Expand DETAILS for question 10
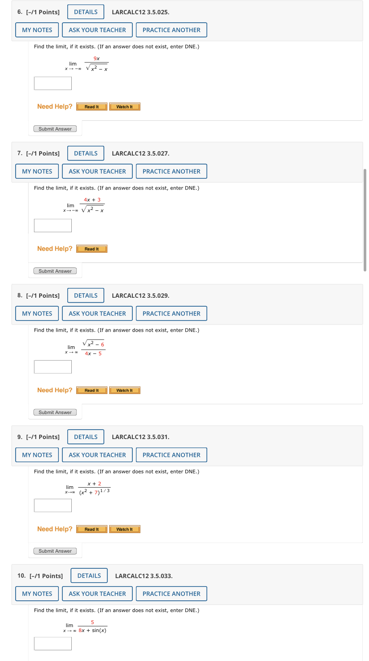The width and height of the screenshot is (369, 661). 89,575
